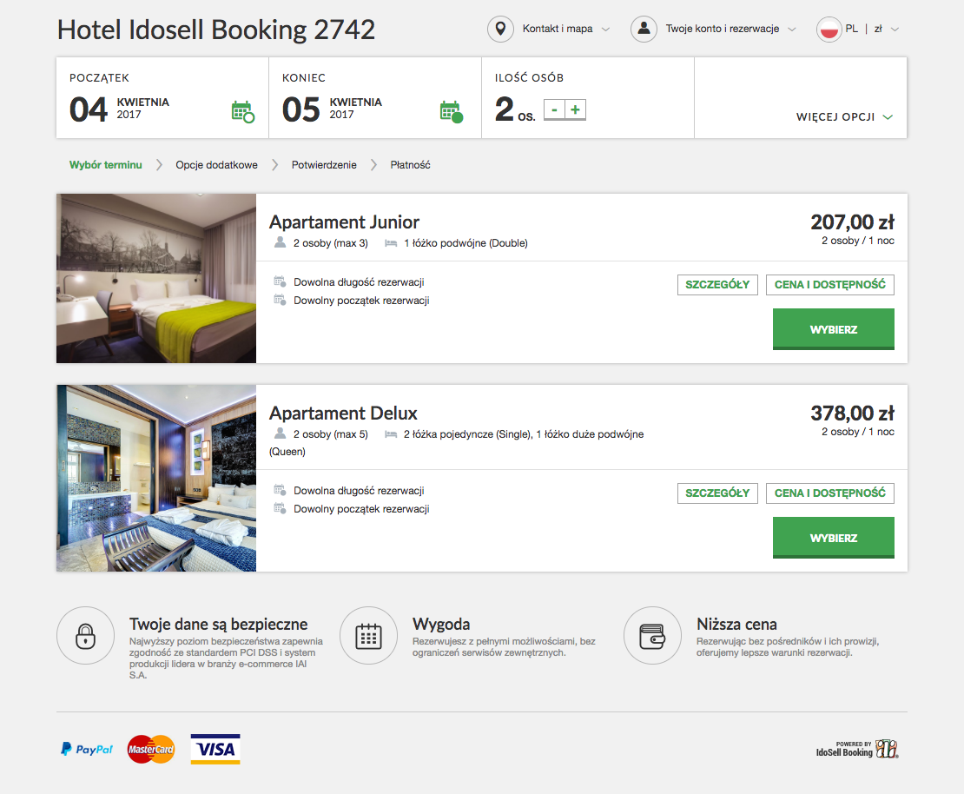This screenshot has height=794, width=964.
Task: Decrease guest count with minus button
Action: pos(554,109)
